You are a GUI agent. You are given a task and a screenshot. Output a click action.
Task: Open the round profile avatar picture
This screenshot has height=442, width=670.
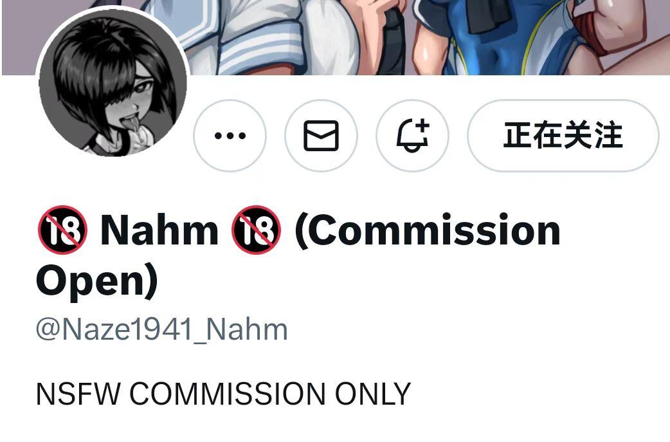point(113,83)
